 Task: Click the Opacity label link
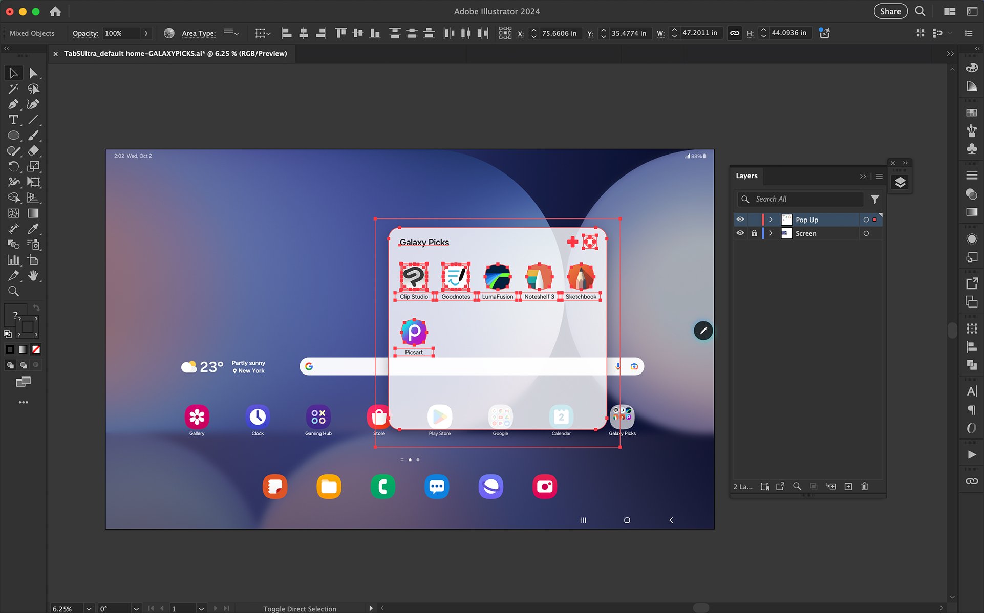(x=85, y=33)
